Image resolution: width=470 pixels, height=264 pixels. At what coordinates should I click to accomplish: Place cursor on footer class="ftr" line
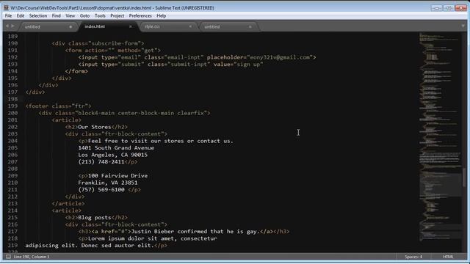(58, 106)
